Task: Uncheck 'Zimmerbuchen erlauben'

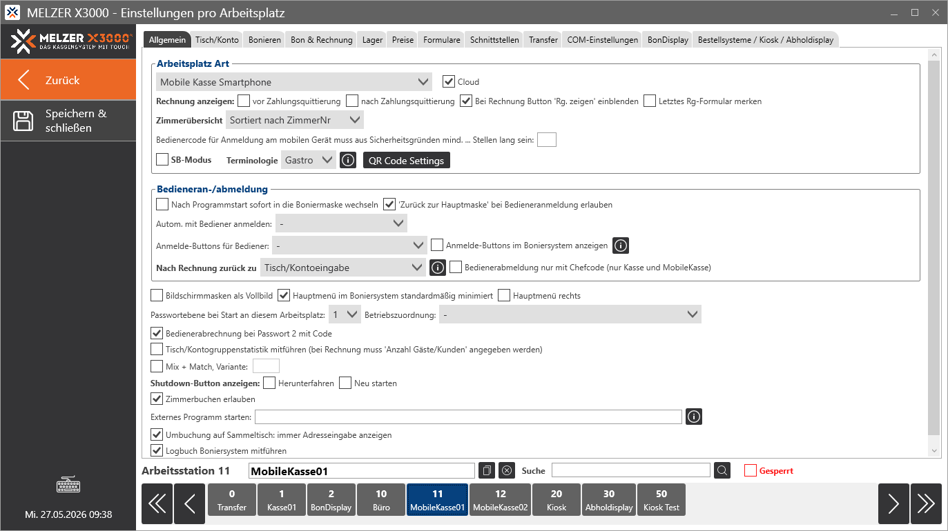Action: (157, 399)
